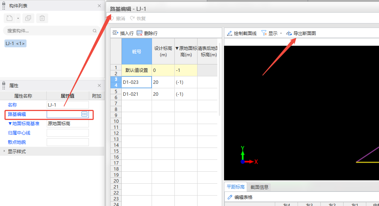This screenshot has height=206, width=379.
Task: Expand the 显示样式 section
Action: coord(5,151)
